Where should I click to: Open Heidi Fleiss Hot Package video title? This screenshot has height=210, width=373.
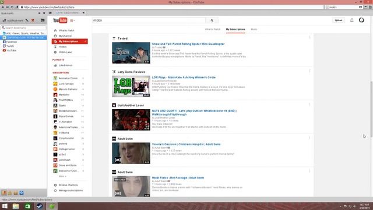pos(178,177)
